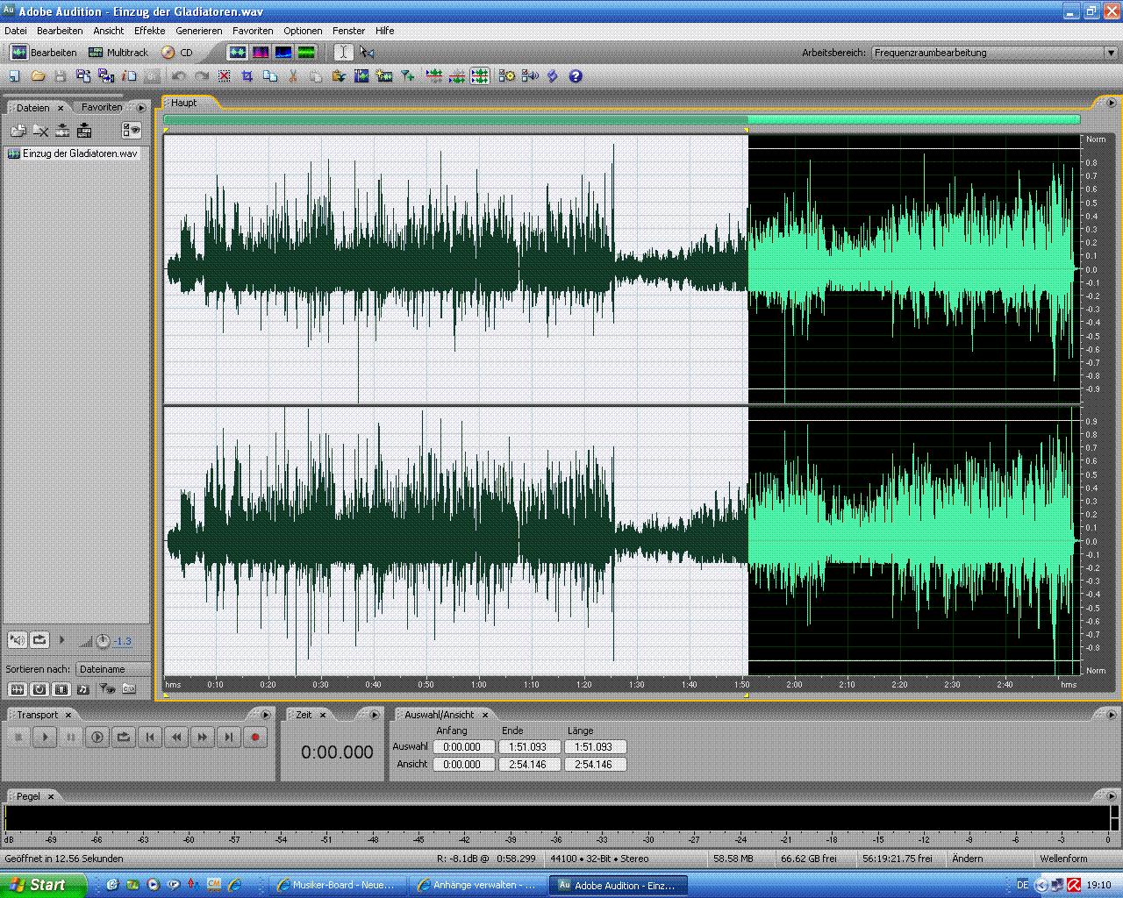Click Ansicht Länge field 2:54.146
Image resolution: width=1123 pixels, height=898 pixels.
tap(594, 765)
